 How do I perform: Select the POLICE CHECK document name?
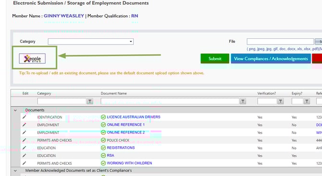click(x=118, y=140)
